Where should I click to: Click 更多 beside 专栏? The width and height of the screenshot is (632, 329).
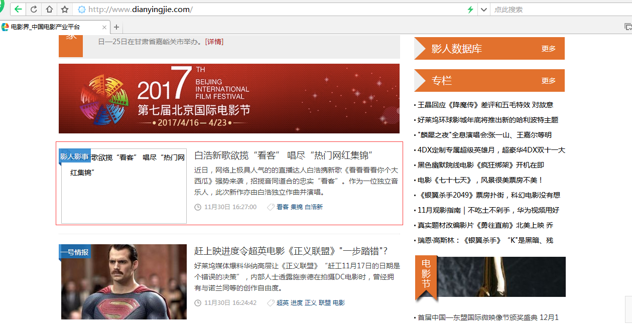coord(549,81)
